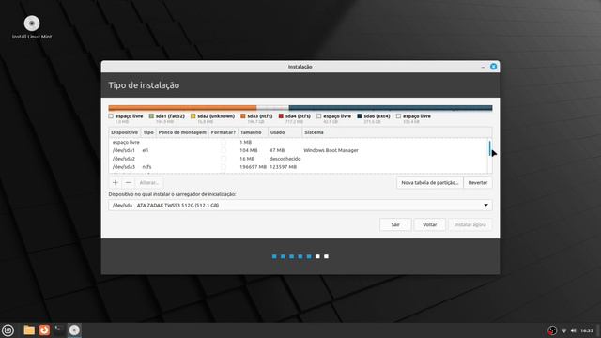Select the orange sda3 segment in the partition bar

pyautogui.click(x=182, y=108)
